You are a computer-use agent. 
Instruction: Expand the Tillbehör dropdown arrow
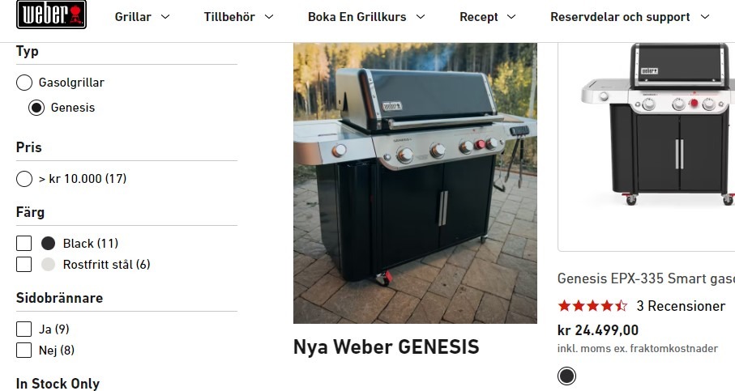coord(269,17)
